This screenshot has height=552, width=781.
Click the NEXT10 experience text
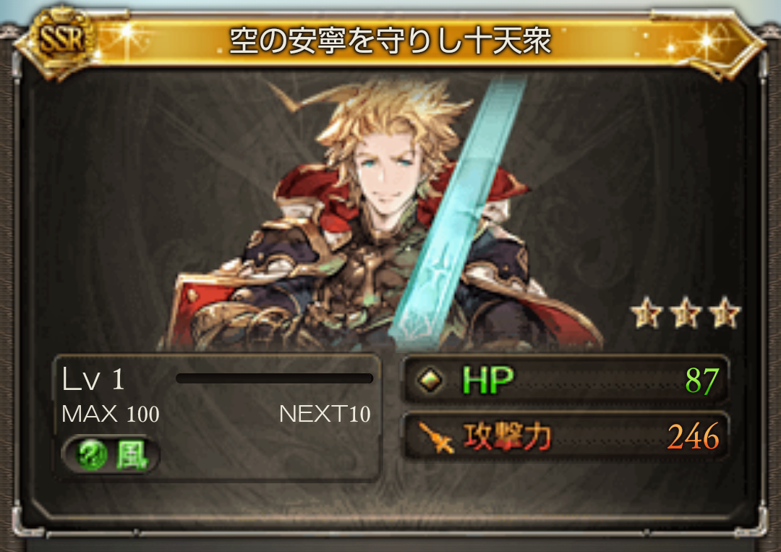(325, 414)
